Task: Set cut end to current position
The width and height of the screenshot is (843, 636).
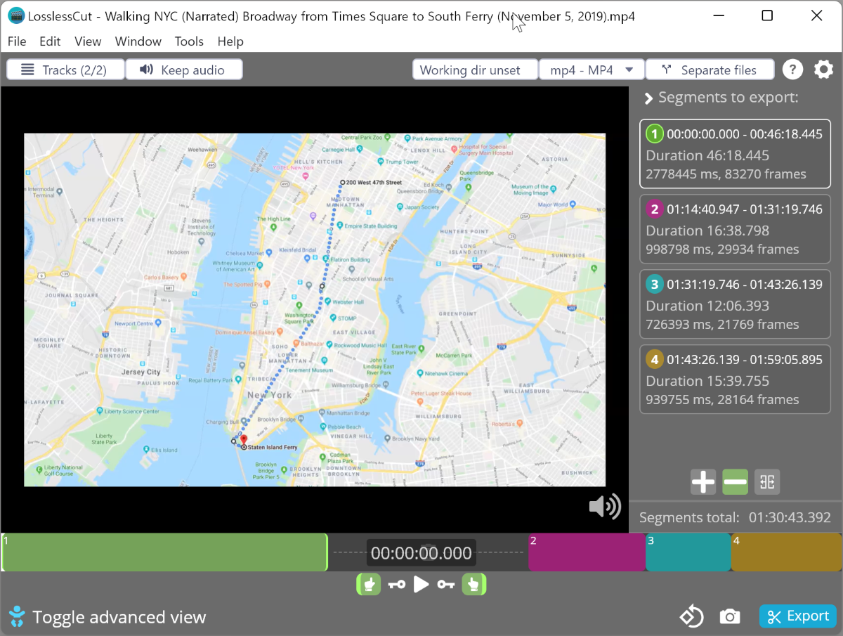Action: (474, 584)
